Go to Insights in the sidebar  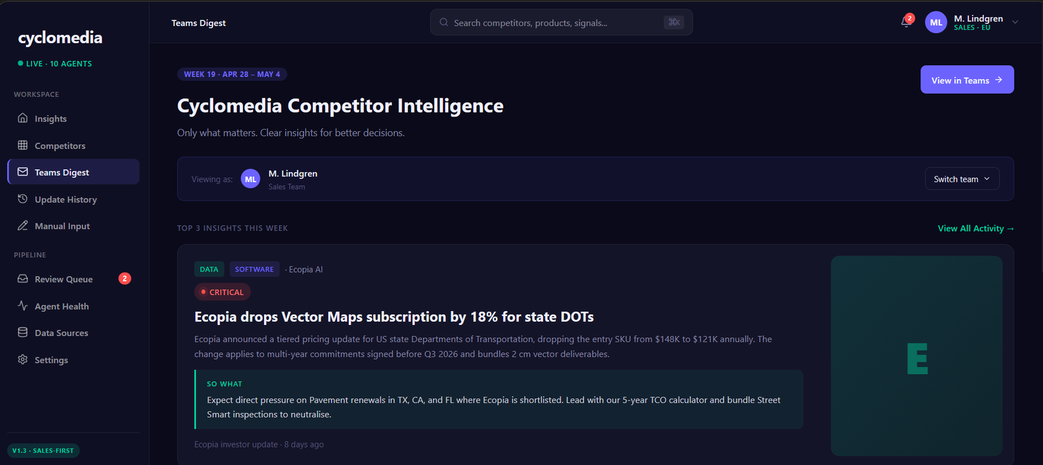tap(73, 119)
